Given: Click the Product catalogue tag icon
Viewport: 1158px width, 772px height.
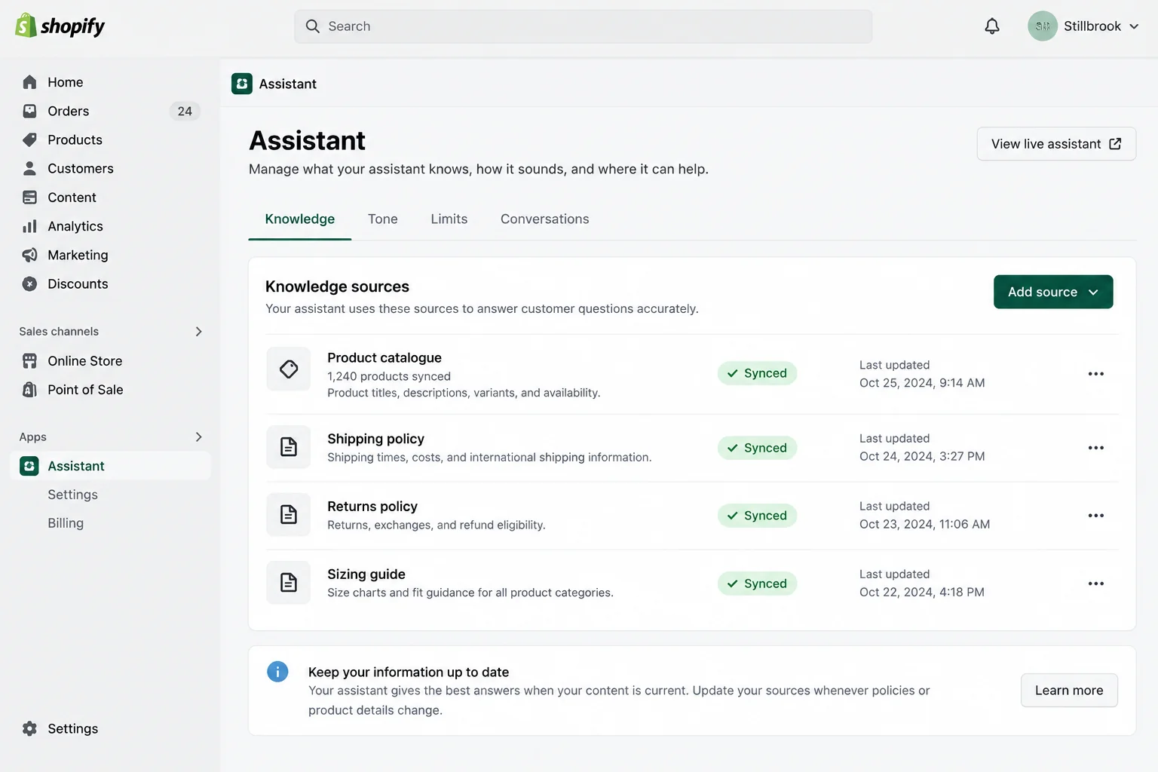Looking at the screenshot, I should [289, 369].
